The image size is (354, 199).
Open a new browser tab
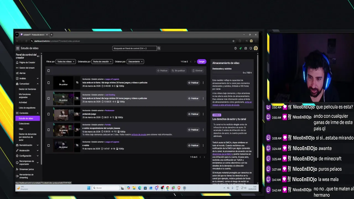click(x=51, y=35)
